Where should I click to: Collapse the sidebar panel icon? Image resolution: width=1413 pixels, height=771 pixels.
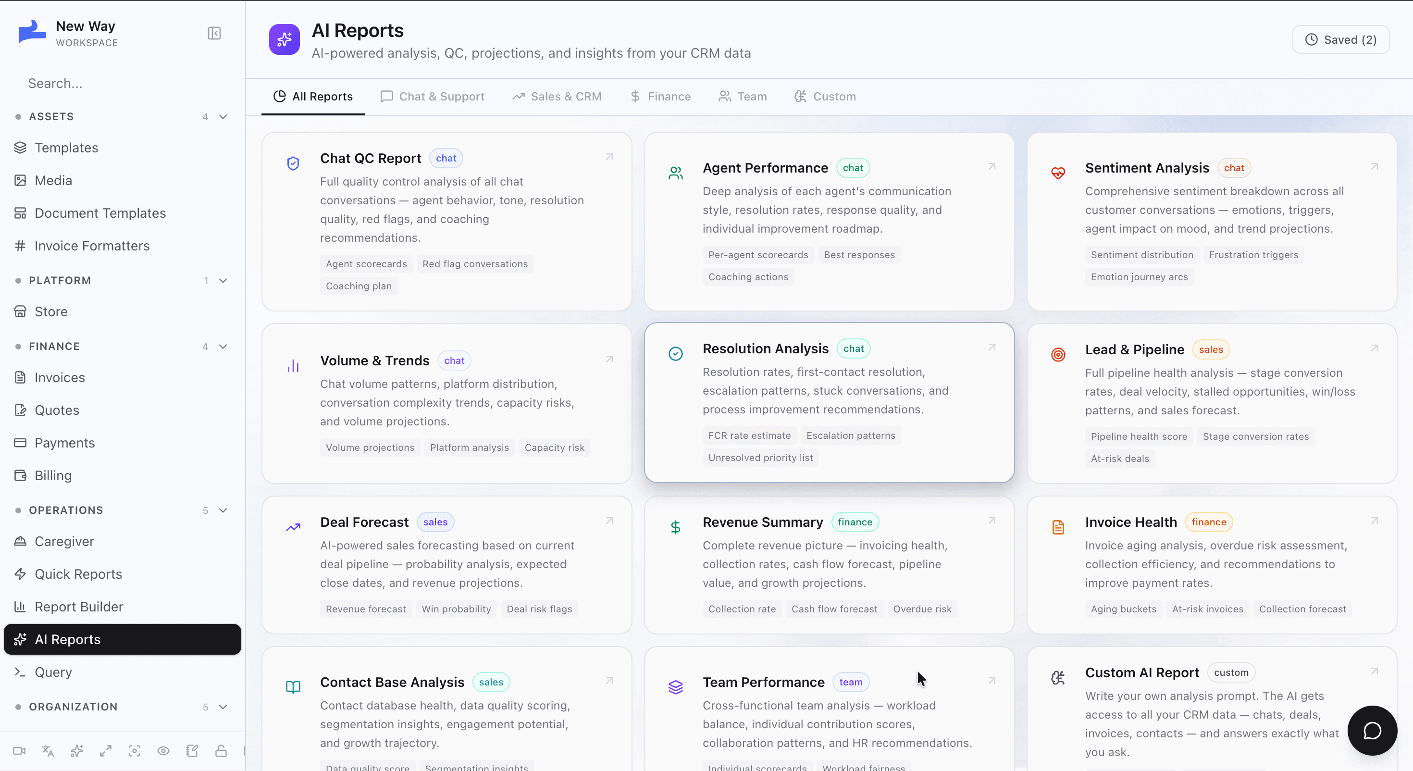(214, 34)
